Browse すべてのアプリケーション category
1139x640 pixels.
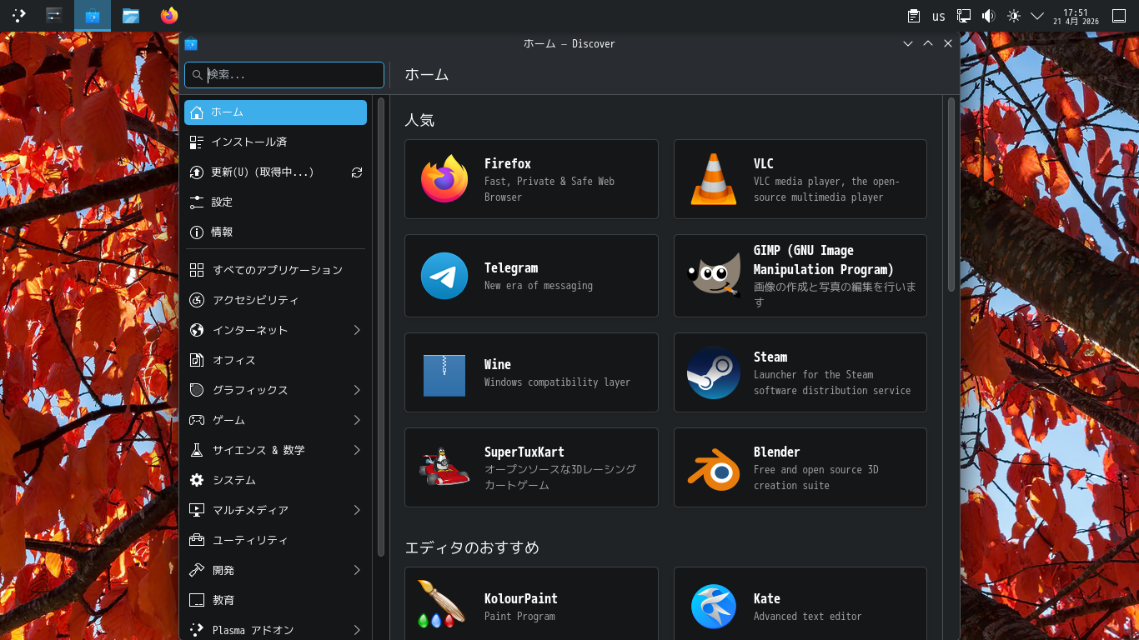[x=275, y=270]
